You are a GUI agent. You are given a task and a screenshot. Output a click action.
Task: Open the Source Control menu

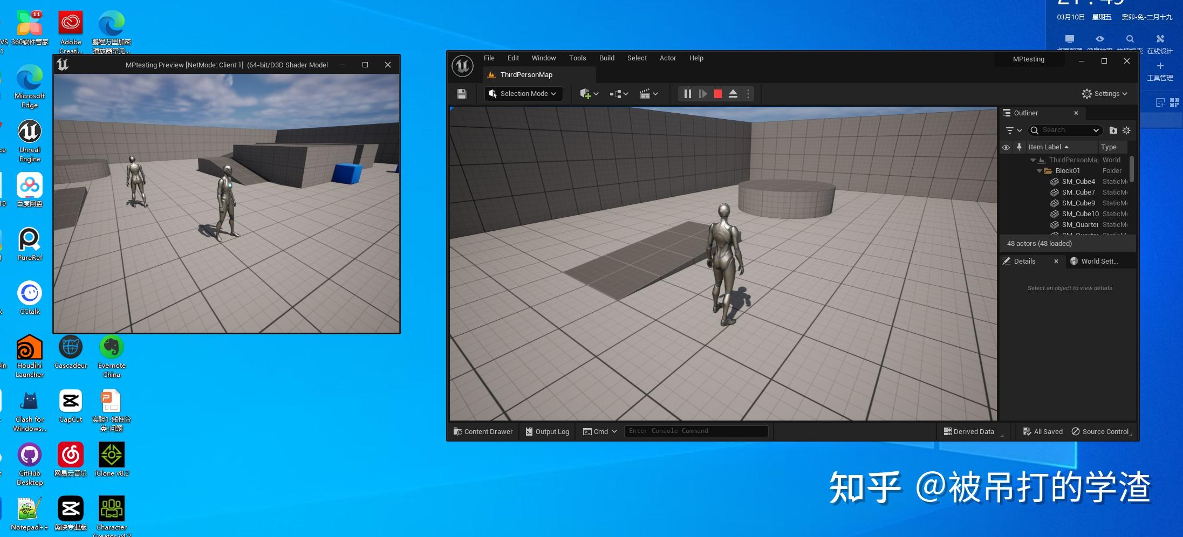1100,431
